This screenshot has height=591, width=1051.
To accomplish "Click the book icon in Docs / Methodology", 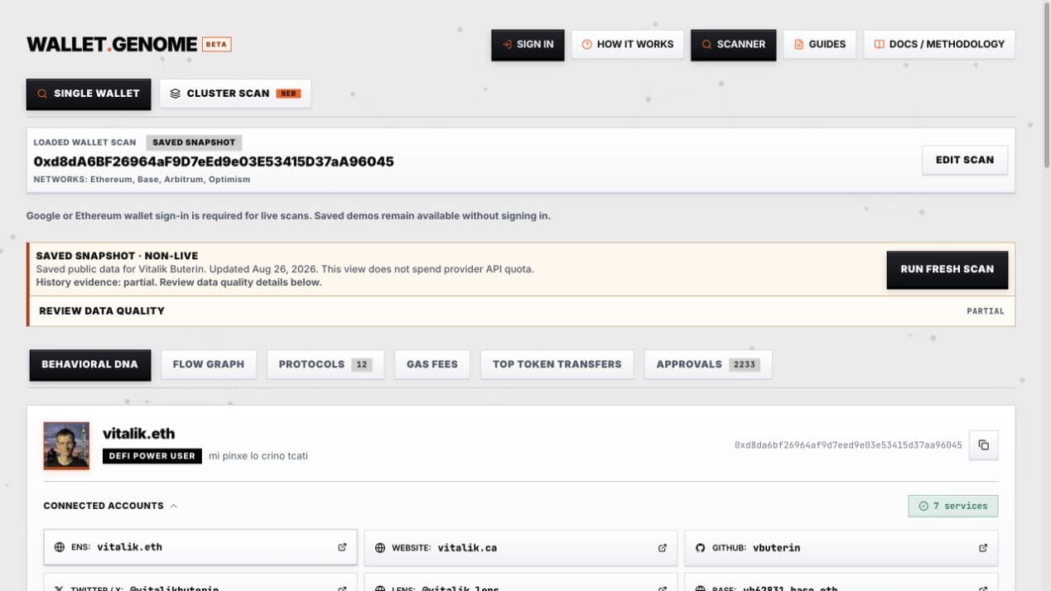I will pyautogui.click(x=879, y=45).
